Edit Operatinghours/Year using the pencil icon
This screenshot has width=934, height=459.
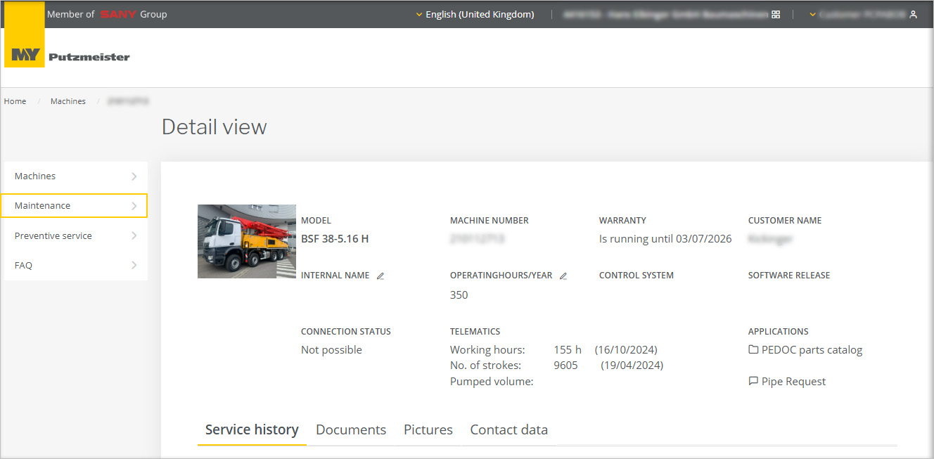563,276
